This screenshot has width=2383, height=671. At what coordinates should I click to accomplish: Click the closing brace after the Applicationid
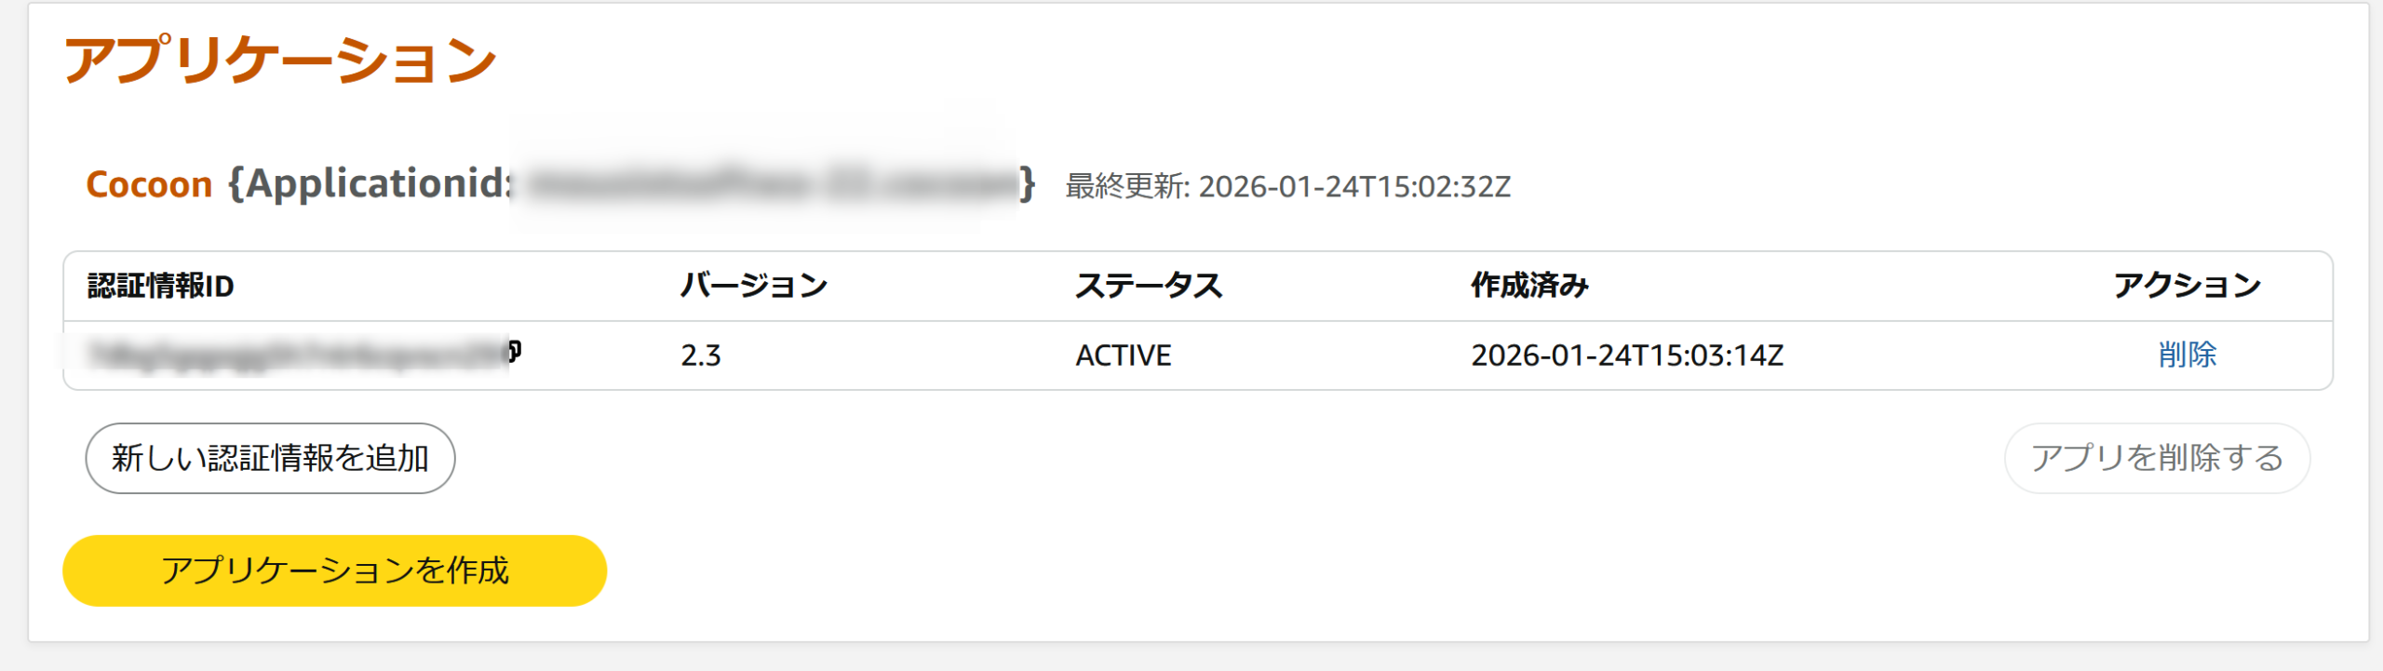pyautogui.click(x=1027, y=184)
